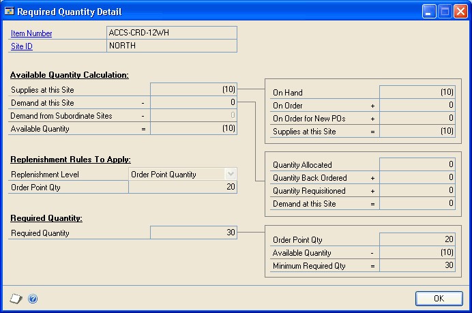472x313 pixels.
Task: Click the Quantity Requisitioned label
Action: click(309, 191)
